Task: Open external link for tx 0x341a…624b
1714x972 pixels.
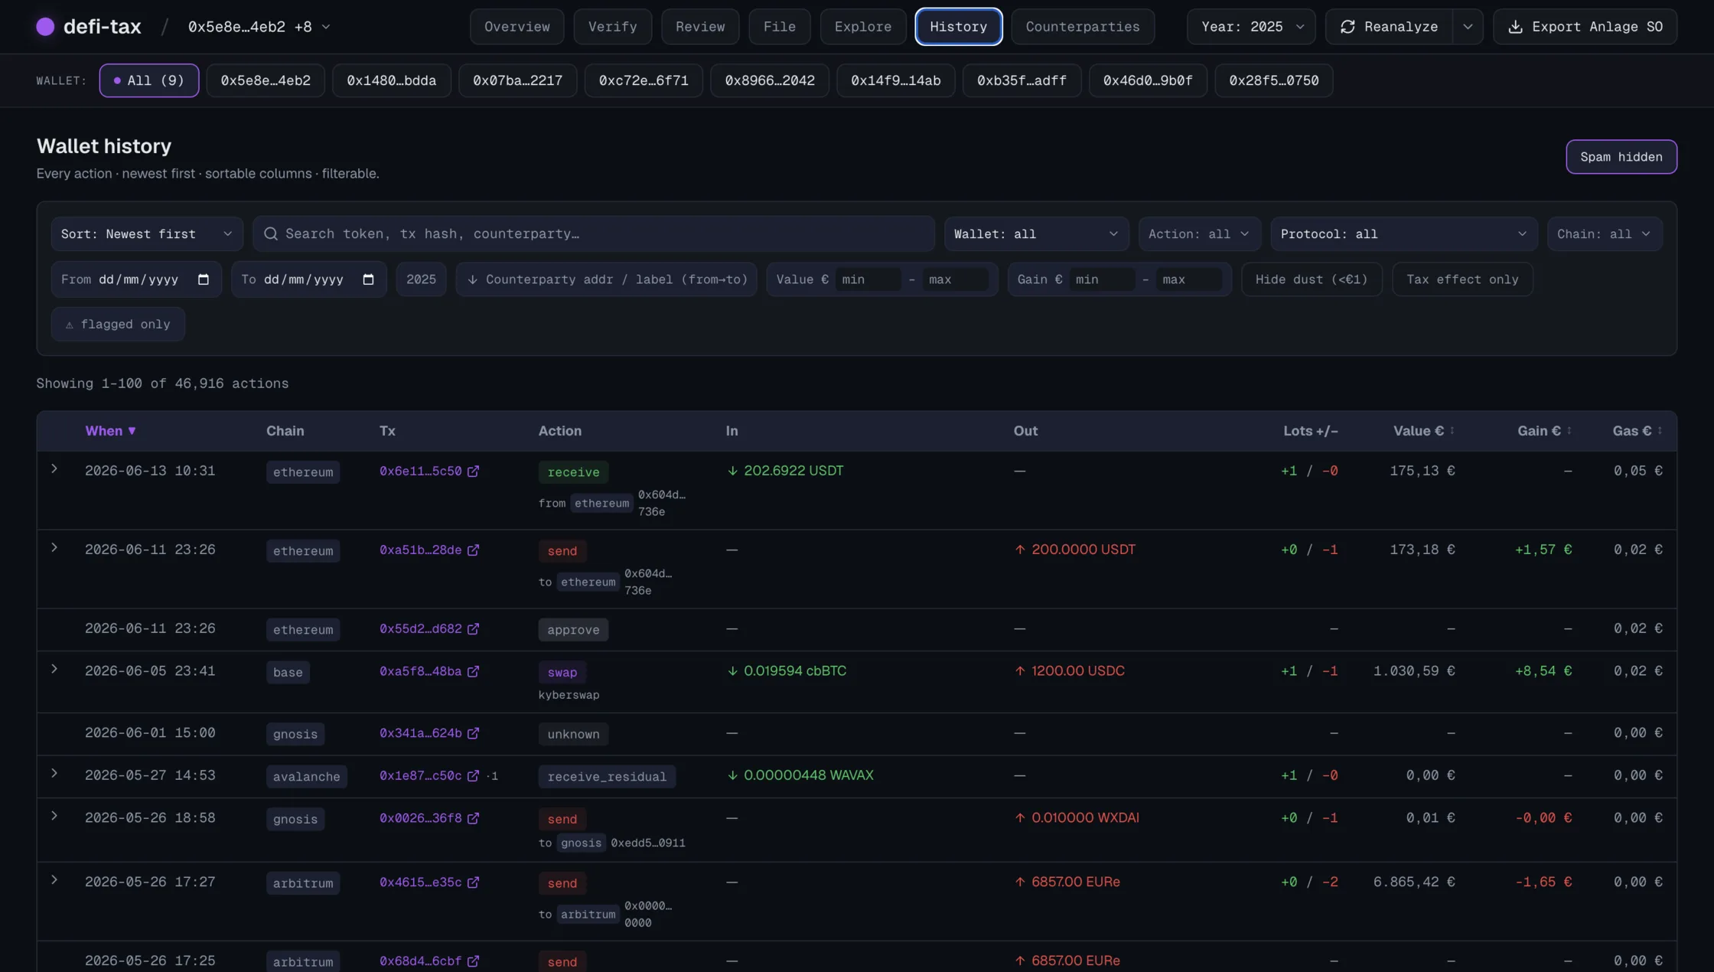Action: [x=473, y=733]
